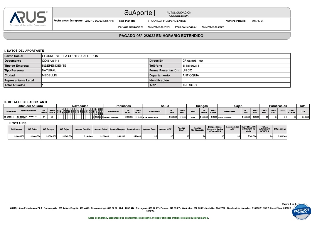Click the Dirección value CR 66 #96 - 90
The height and width of the screenshot is (228, 317).
(193, 61)
